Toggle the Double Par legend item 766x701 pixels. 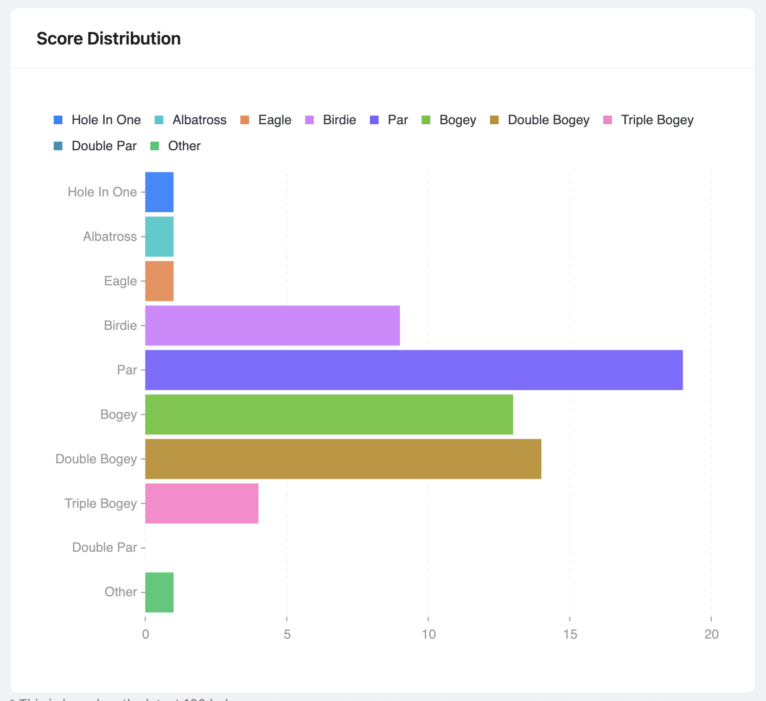tap(104, 146)
